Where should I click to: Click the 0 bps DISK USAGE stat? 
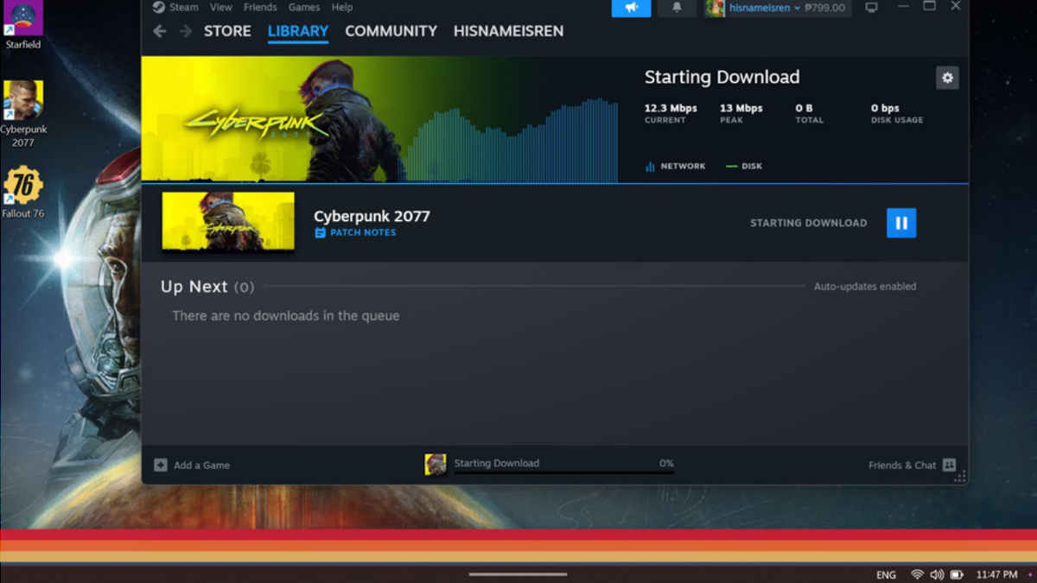coord(897,113)
